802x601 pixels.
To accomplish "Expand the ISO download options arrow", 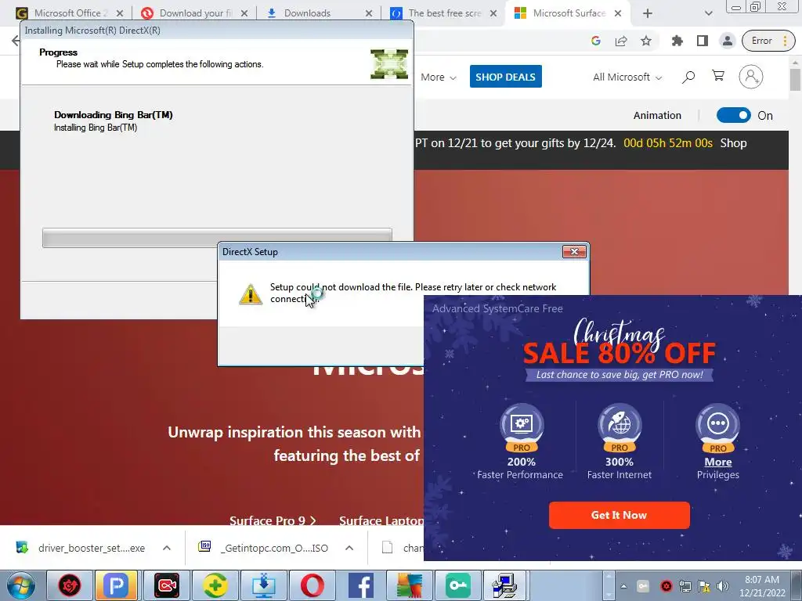I will 349,548.
